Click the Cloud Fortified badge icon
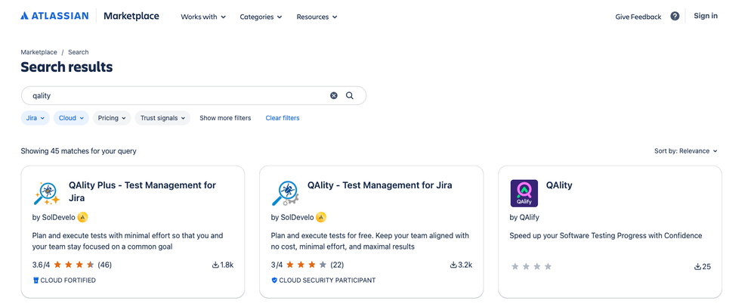This screenshot has height=304, width=754. pos(36,281)
